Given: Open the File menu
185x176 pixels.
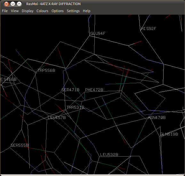Looking at the screenshot, I should (5, 11).
